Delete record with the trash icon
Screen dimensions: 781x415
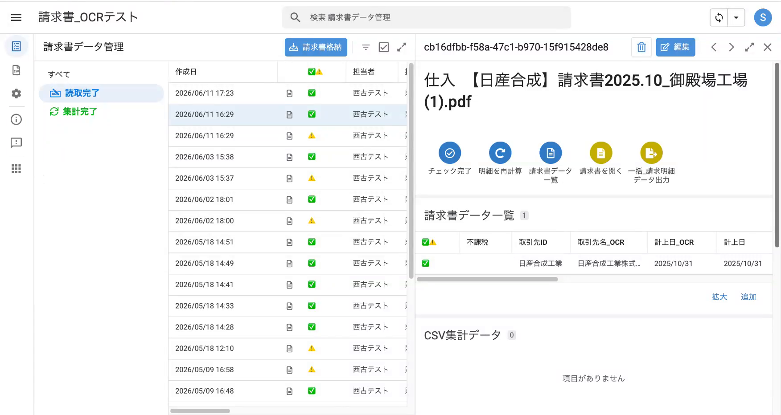[x=641, y=47]
